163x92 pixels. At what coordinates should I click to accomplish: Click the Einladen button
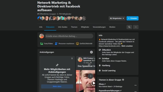[x=132, y=18]
